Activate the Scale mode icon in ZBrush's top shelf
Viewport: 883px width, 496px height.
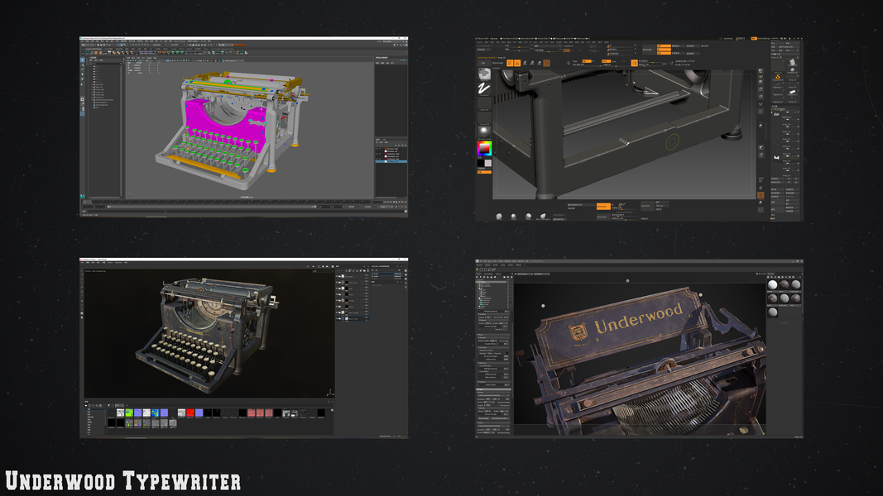point(532,63)
